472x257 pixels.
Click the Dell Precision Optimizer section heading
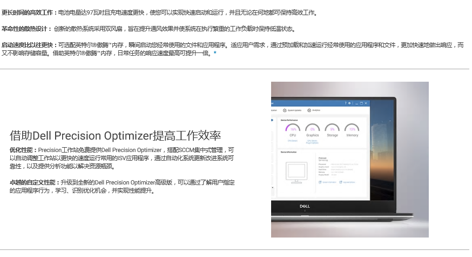tap(115, 135)
